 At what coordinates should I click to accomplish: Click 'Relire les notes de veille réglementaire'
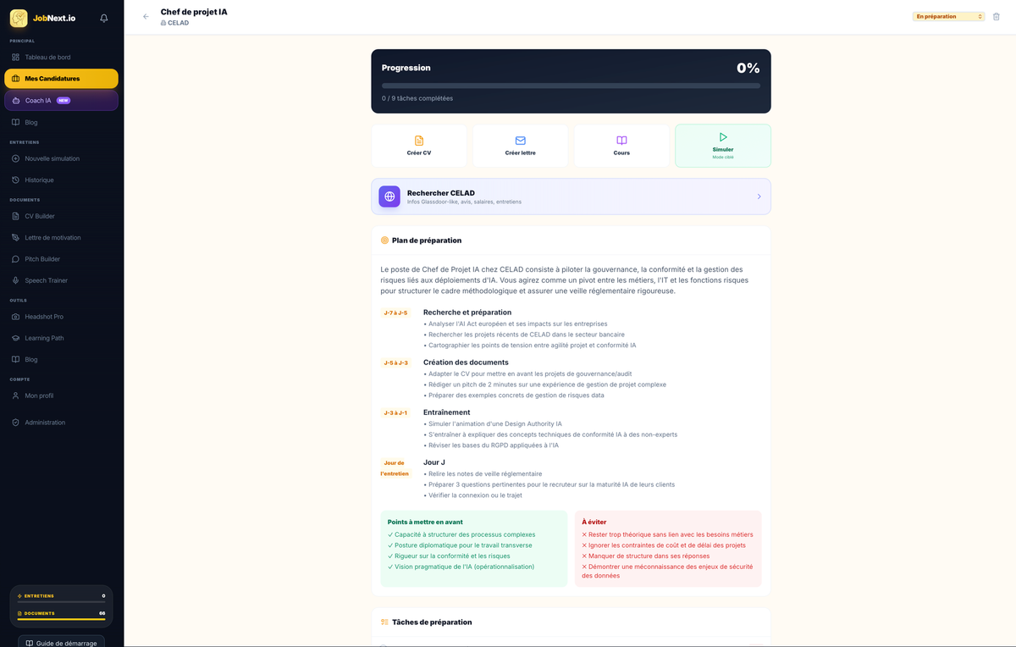coord(483,474)
